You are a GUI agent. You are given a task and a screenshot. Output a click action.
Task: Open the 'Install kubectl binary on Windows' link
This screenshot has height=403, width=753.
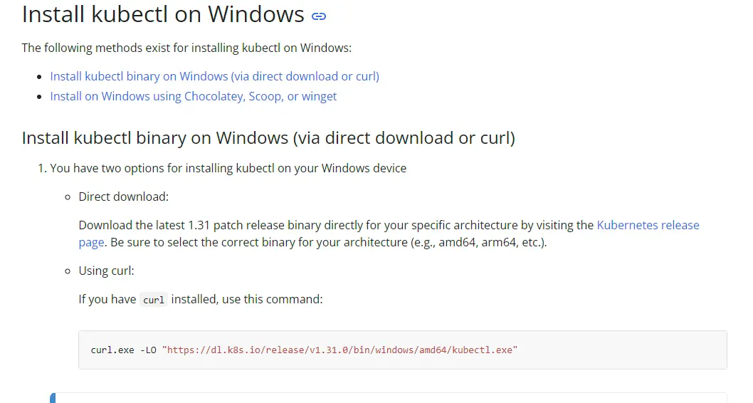(x=215, y=76)
